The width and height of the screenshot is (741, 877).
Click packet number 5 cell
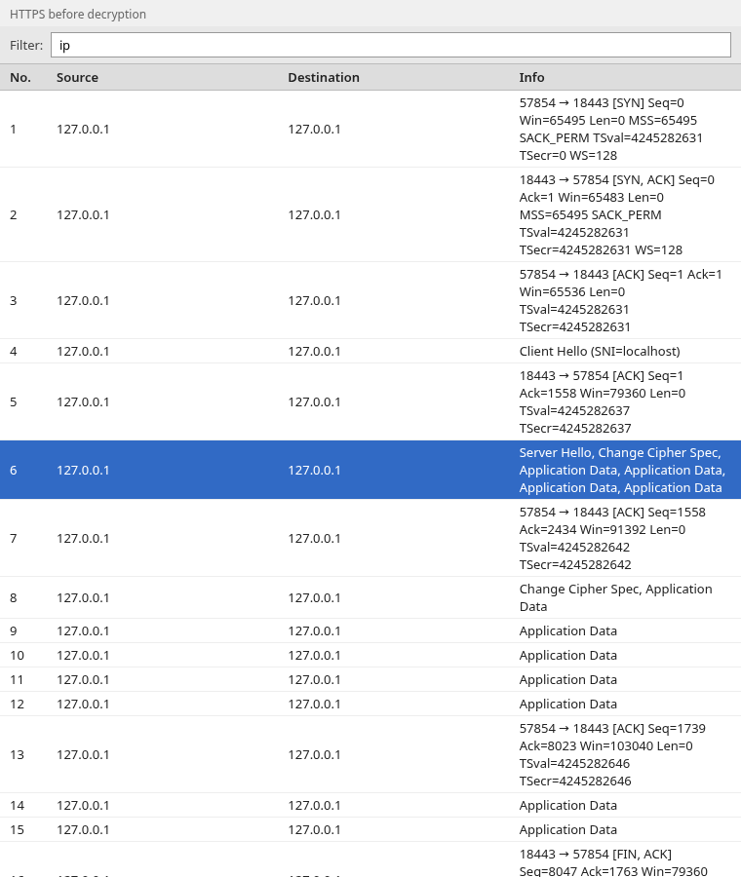point(14,402)
